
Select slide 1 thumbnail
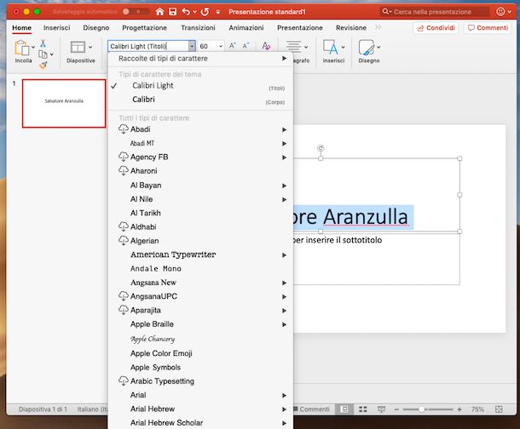[x=64, y=103]
